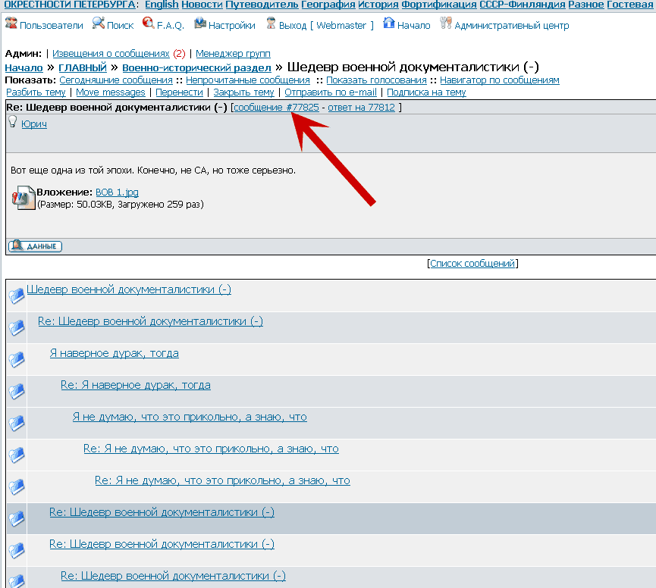Click the Users (Пользователи) icon
This screenshot has height=588, width=656.
tap(11, 24)
